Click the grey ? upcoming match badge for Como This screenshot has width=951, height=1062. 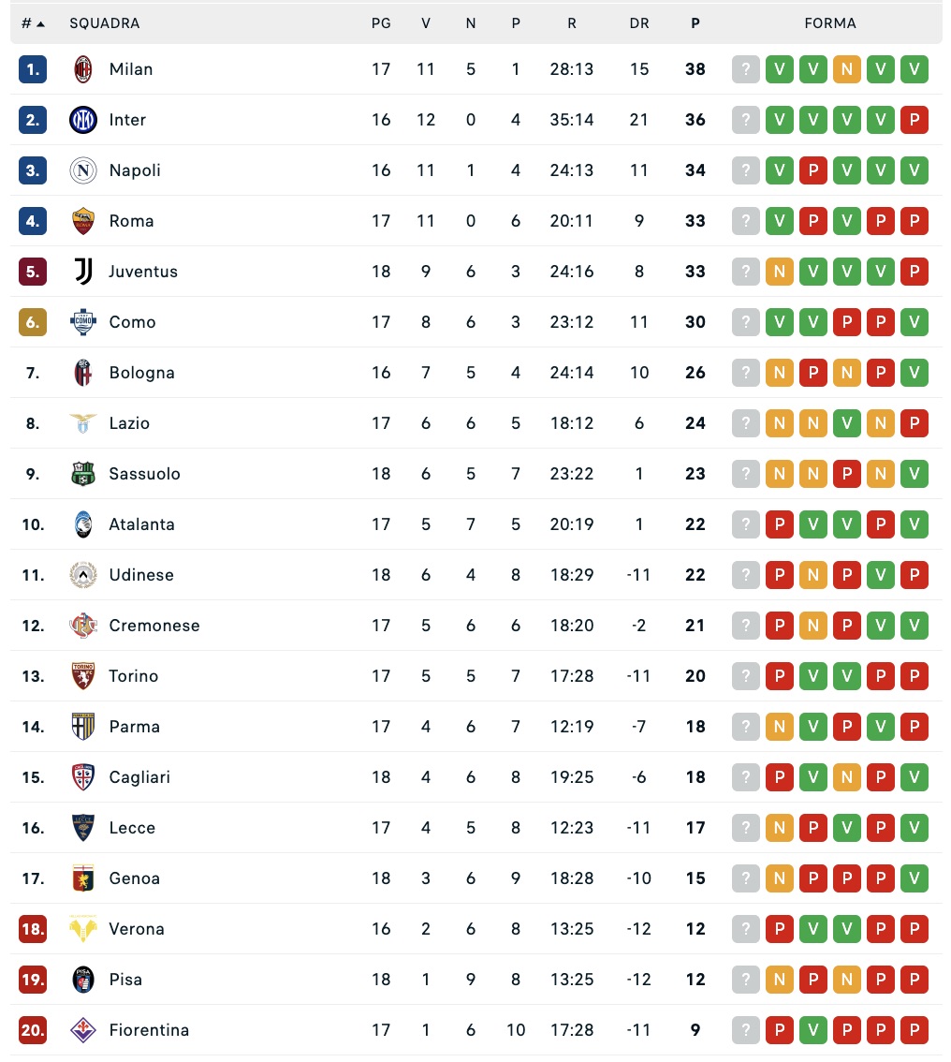click(x=746, y=322)
